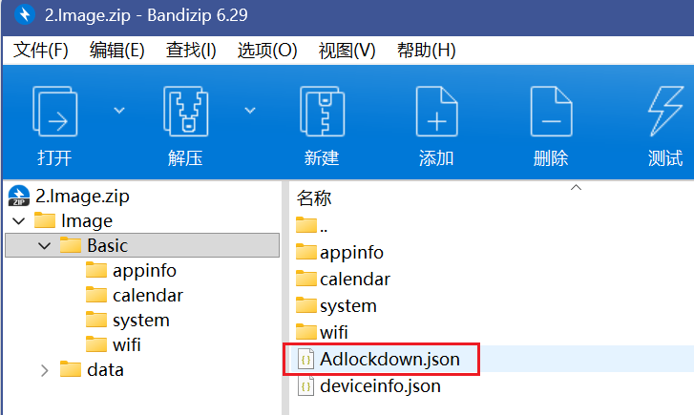Click the Add files (添加) icon
Image resolution: width=694 pixels, height=415 pixels.
pyautogui.click(x=436, y=113)
